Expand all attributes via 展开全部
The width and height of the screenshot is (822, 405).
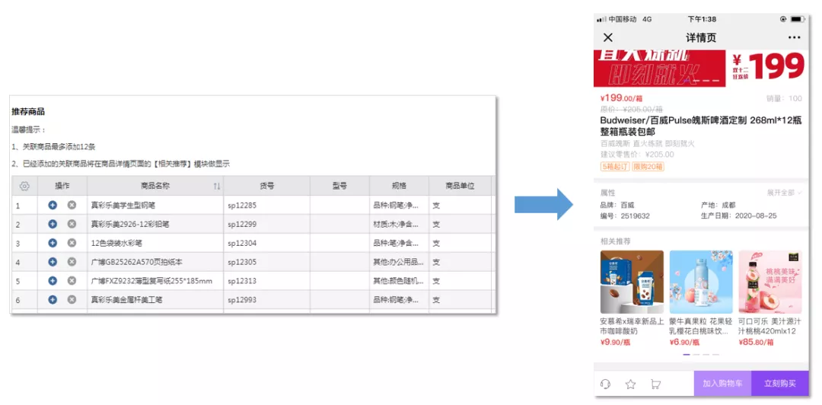[785, 193]
